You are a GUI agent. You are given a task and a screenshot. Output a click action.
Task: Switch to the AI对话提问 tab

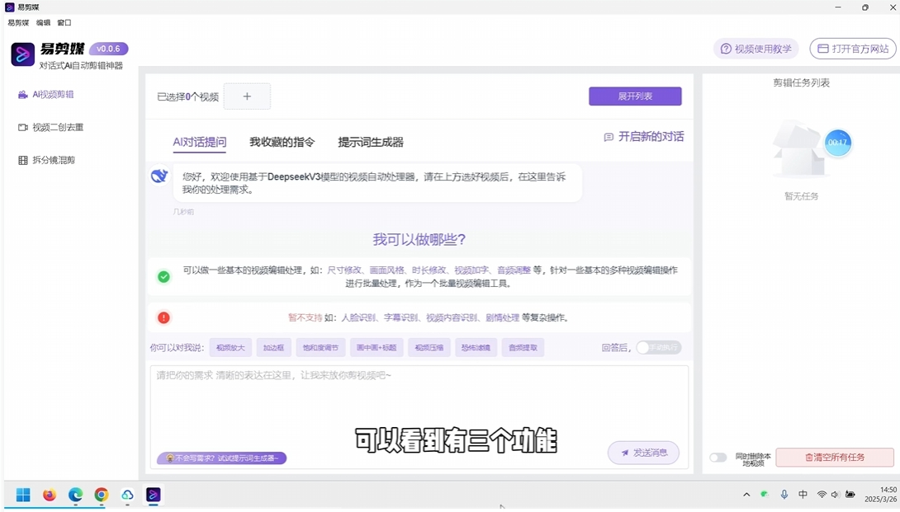[x=200, y=142]
